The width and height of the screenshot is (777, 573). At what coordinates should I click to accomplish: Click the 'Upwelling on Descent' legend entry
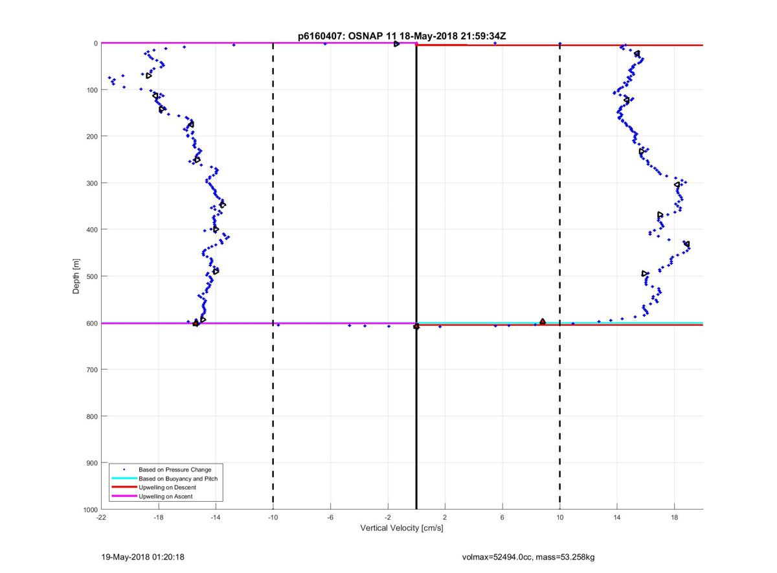point(167,488)
